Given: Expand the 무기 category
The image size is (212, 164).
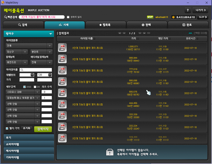Looking at the screenshot, I should click(x=29, y=138).
